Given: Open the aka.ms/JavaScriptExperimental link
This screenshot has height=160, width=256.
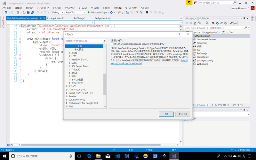Looking at the screenshot, I should 126,63.
